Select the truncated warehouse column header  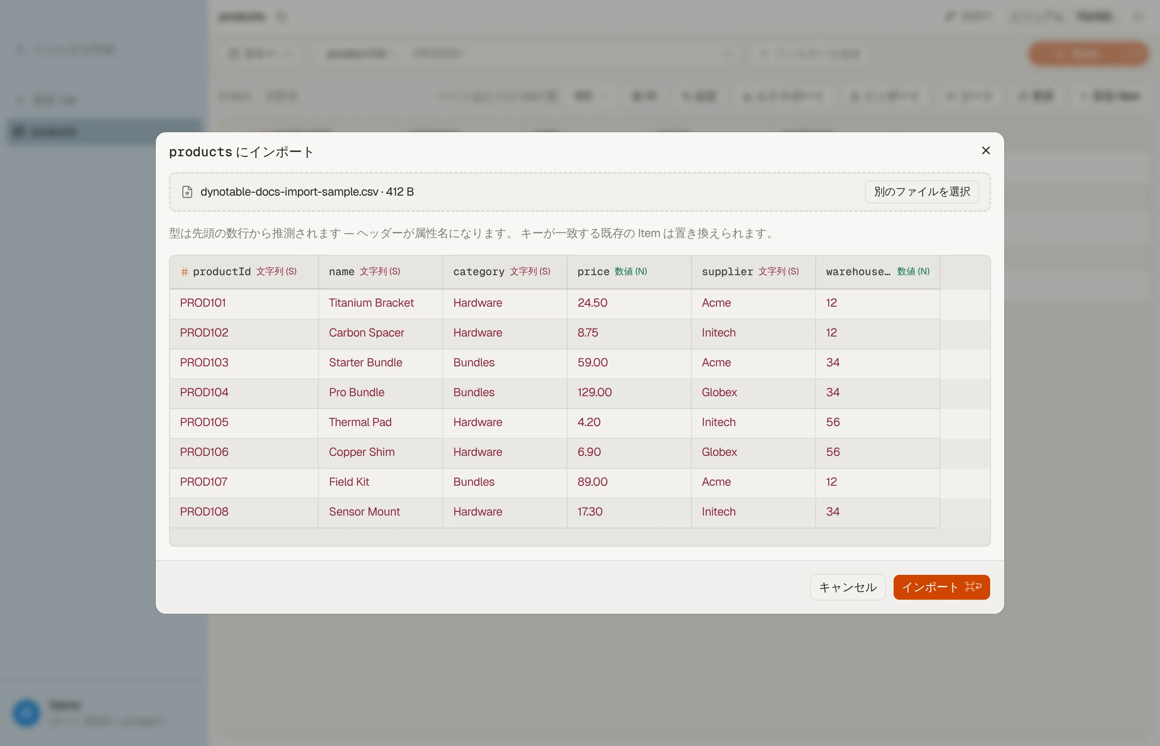click(x=878, y=272)
